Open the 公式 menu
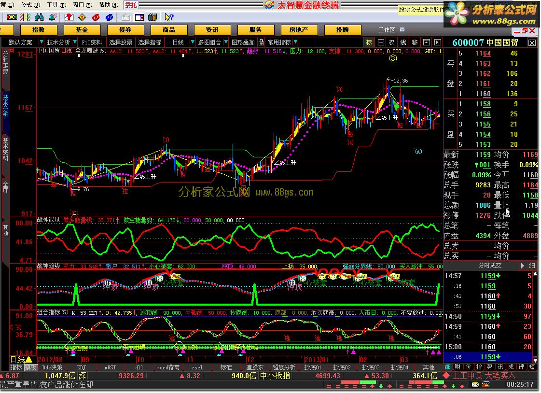Image resolution: width=541 pixels, height=393 pixels. (x=30, y=4)
